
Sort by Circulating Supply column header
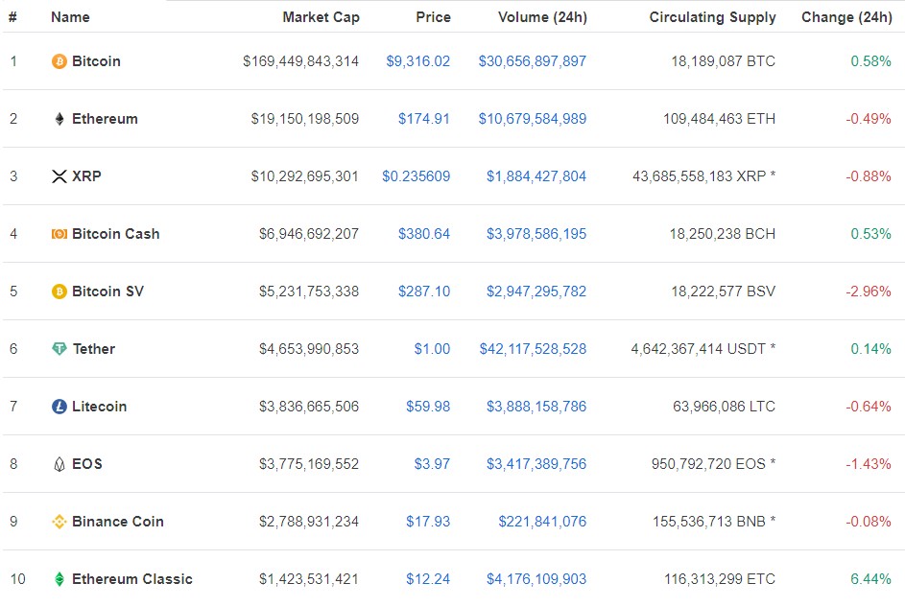pos(712,17)
